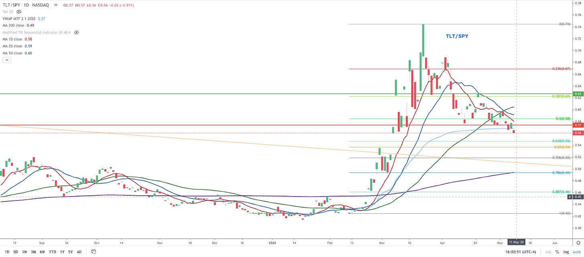
Task: Select the VWAP MTF 2 1 2020 indicator
Action: click(19, 18)
